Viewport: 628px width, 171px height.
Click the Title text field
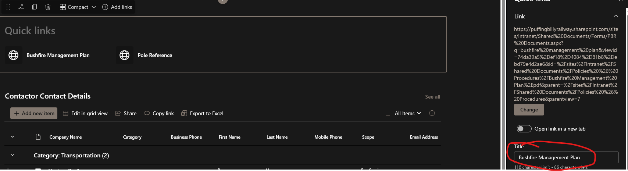[x=566, y=157]
